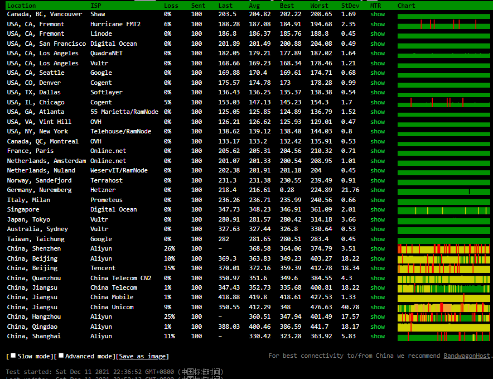493x379 pixels.
Task: Click the Jiangsu China Unicom latency chart
Action: click(443, 307)
